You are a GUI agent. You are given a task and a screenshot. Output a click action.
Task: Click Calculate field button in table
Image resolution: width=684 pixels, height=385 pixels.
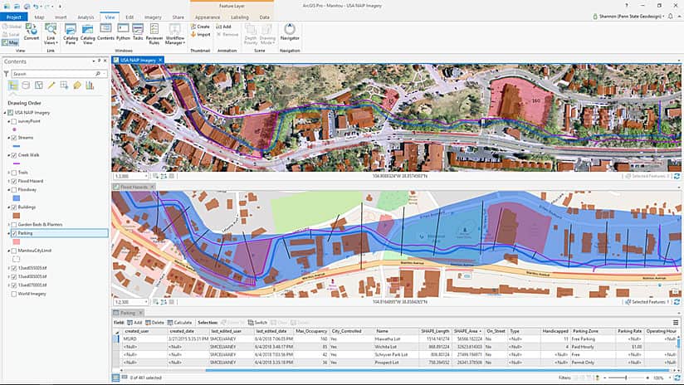[179, 323]
